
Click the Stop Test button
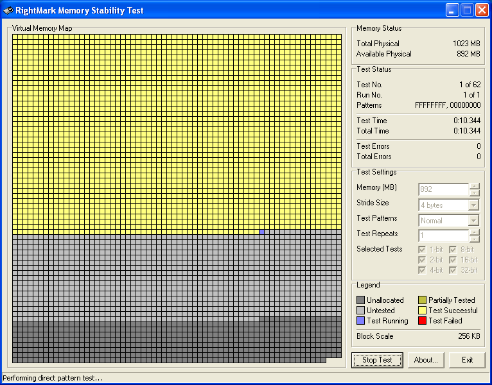377,360
